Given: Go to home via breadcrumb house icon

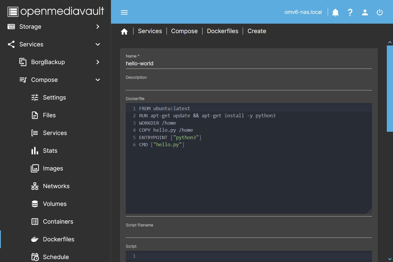Looking at the screenshot, I should (x=124, y=31).
